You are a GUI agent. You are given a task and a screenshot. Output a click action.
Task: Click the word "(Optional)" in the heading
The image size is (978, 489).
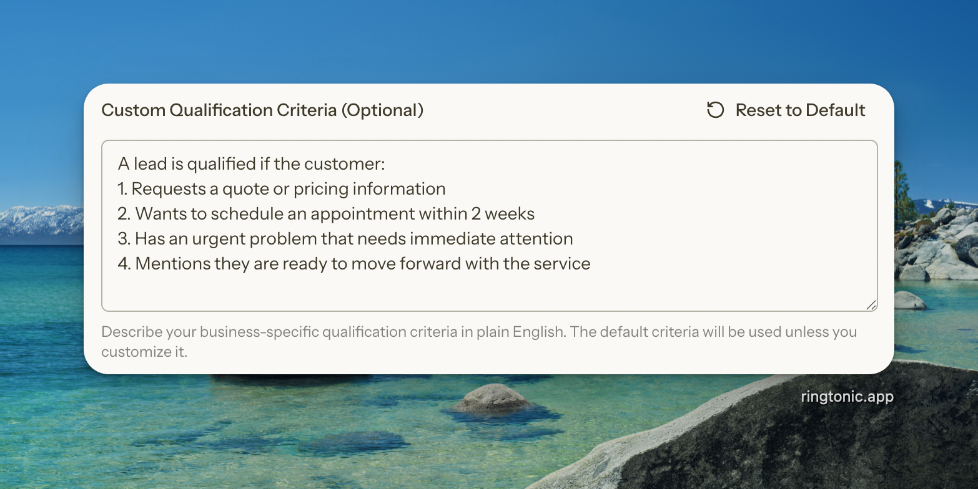(382, 110)
